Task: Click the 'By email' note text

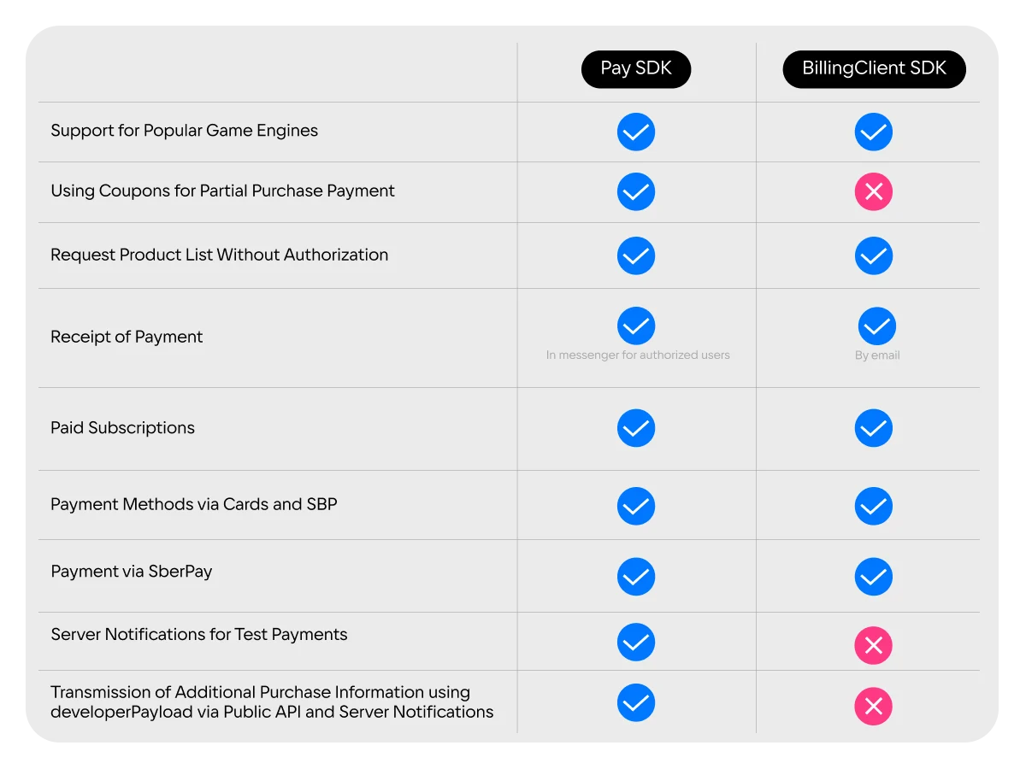Action: pos(877,355)
